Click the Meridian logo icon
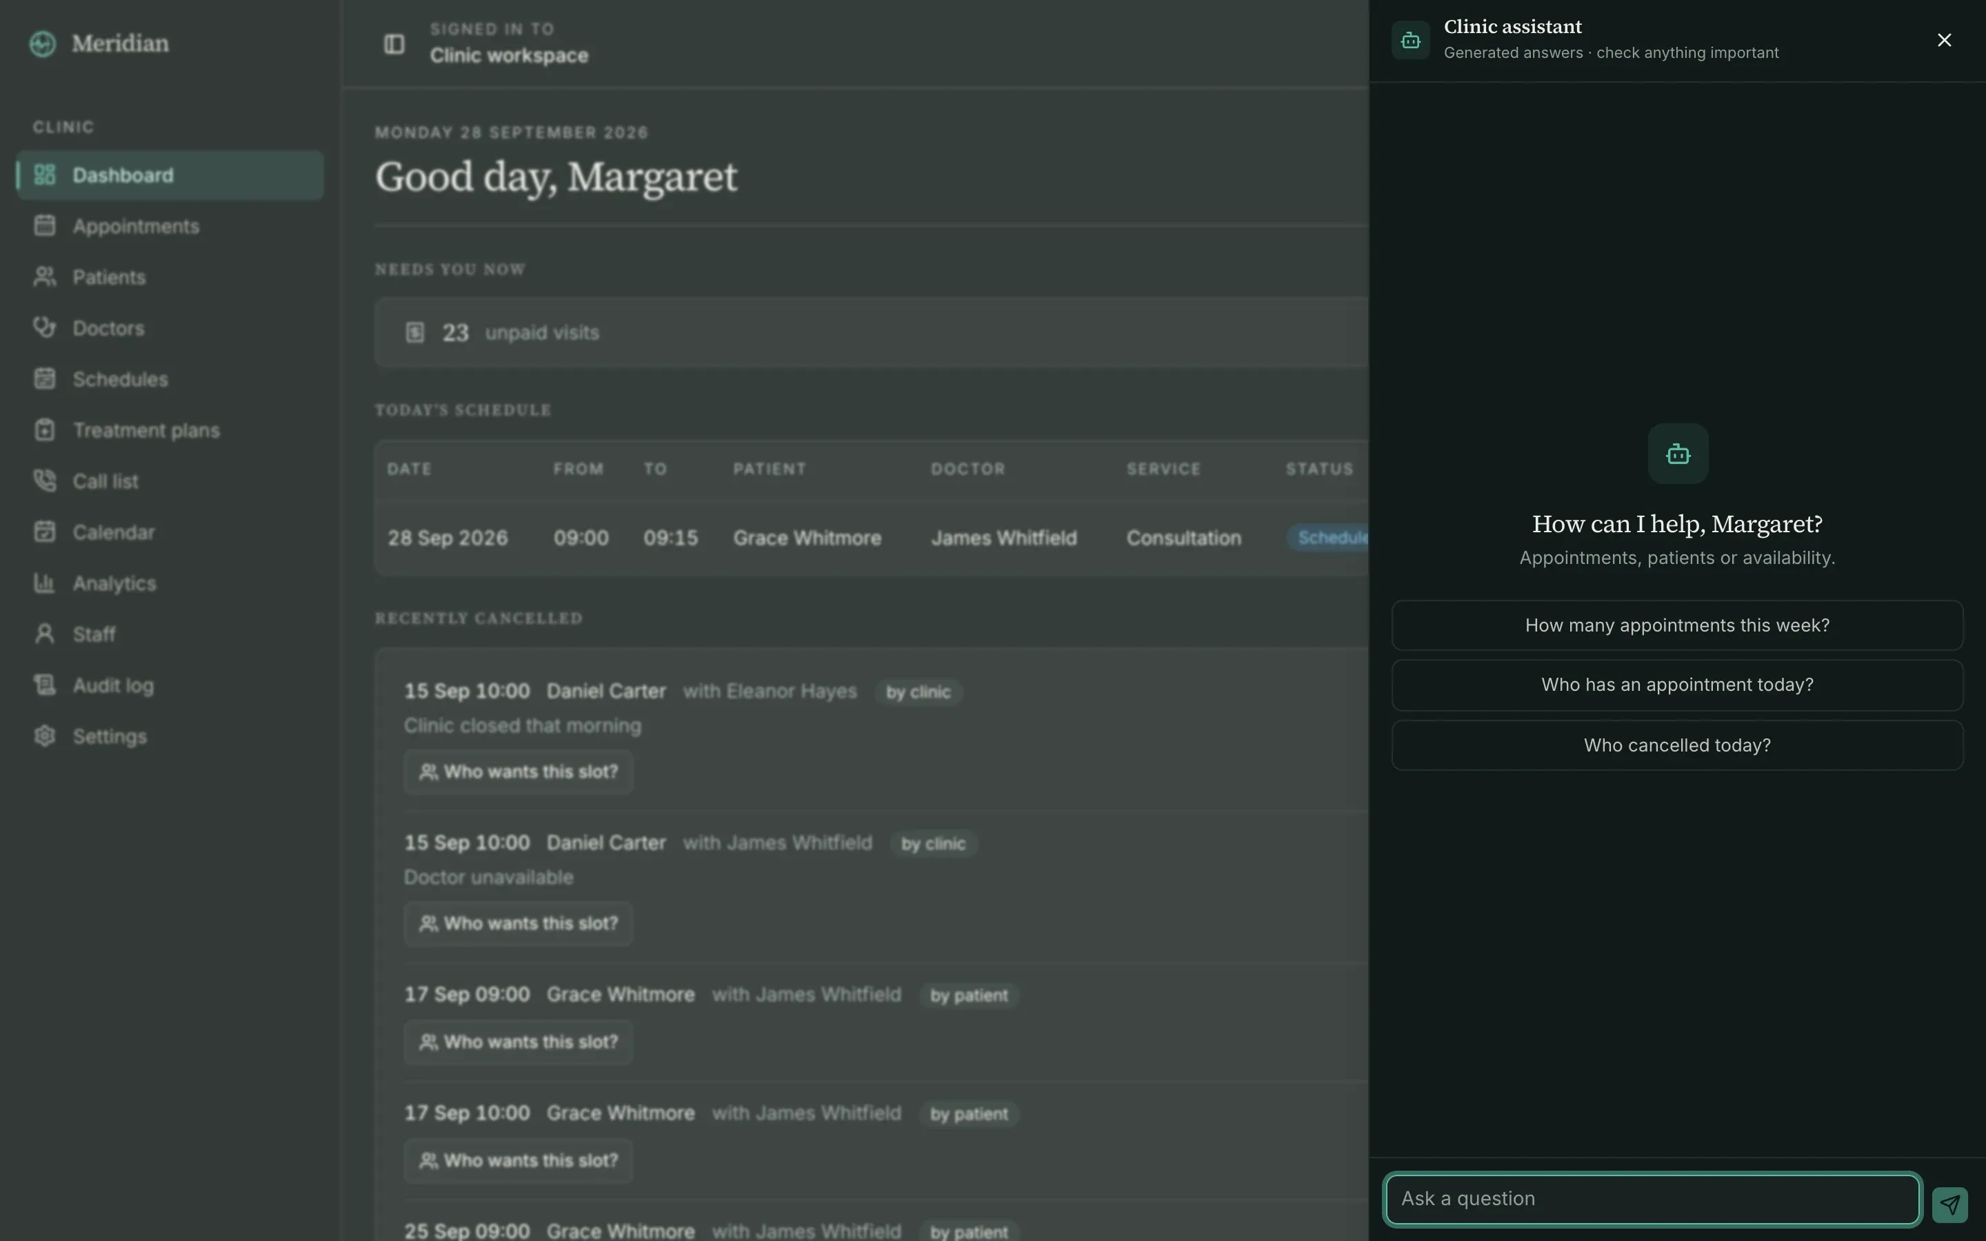 click(x=43, y=43)
